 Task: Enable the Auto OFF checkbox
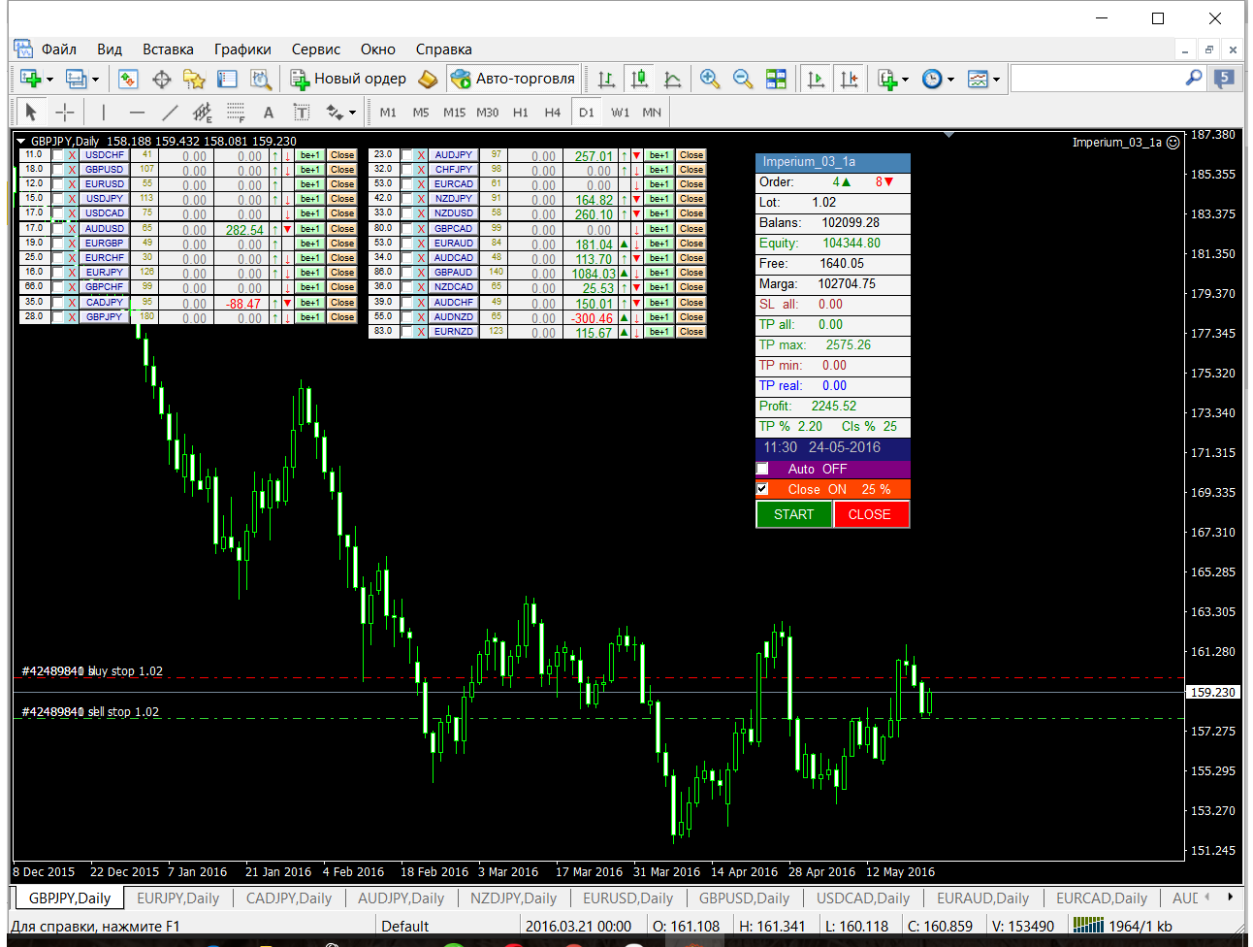click(762, 469)
